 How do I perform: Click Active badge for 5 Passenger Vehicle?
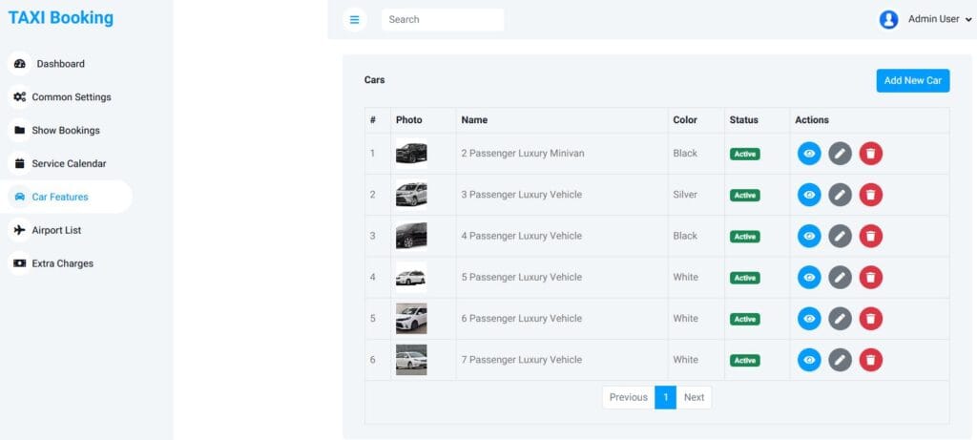pyautogui.click(x=744, y=278)
